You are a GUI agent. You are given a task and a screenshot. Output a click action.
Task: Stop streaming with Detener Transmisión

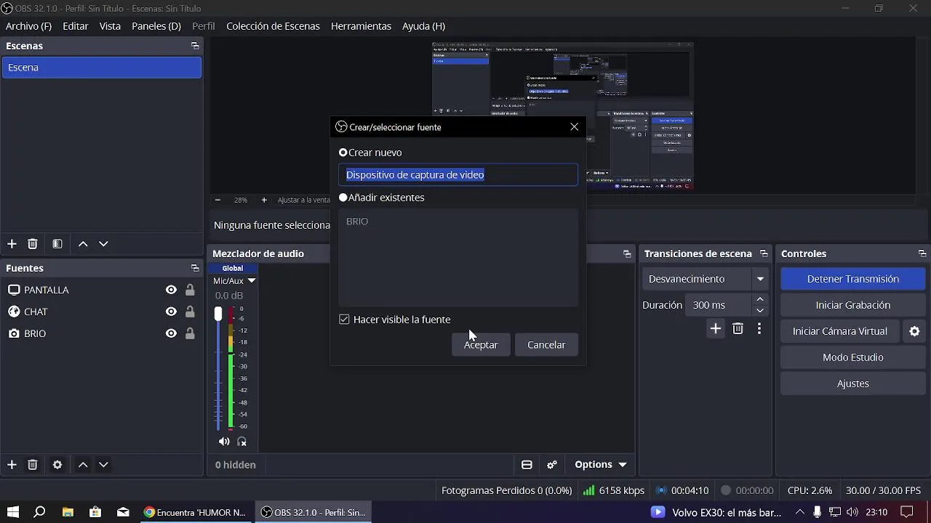(x=853, y=279)
